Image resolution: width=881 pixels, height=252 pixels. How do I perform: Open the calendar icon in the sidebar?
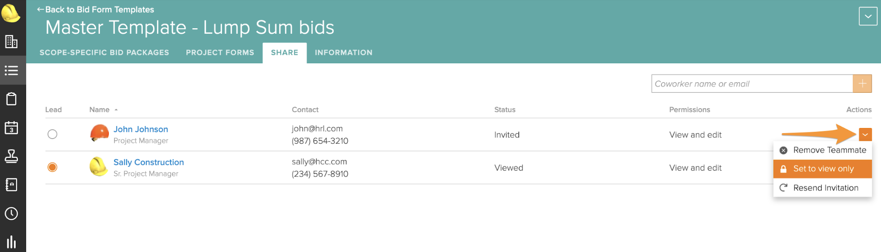11,128
